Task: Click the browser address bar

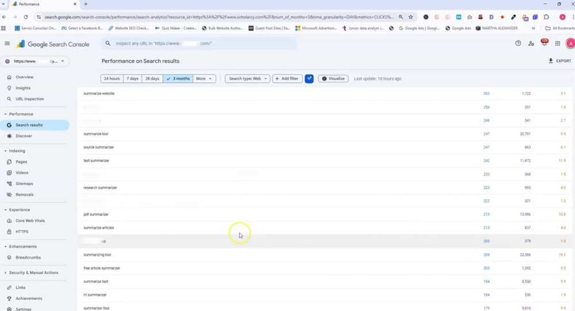Action: 219,17
